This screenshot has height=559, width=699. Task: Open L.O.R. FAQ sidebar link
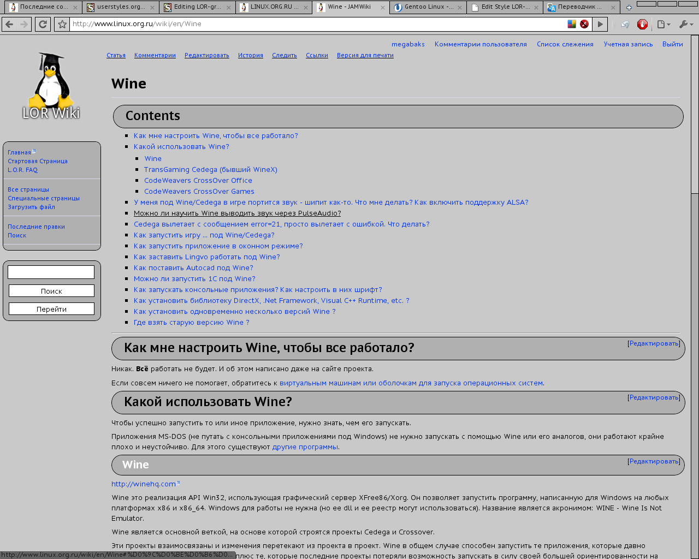point(22,170)
